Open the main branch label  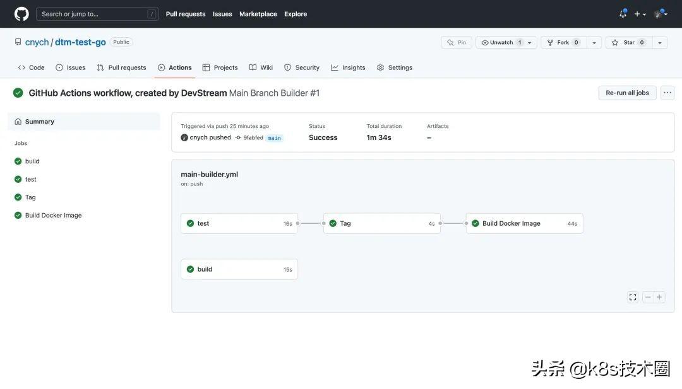[274, 138]
